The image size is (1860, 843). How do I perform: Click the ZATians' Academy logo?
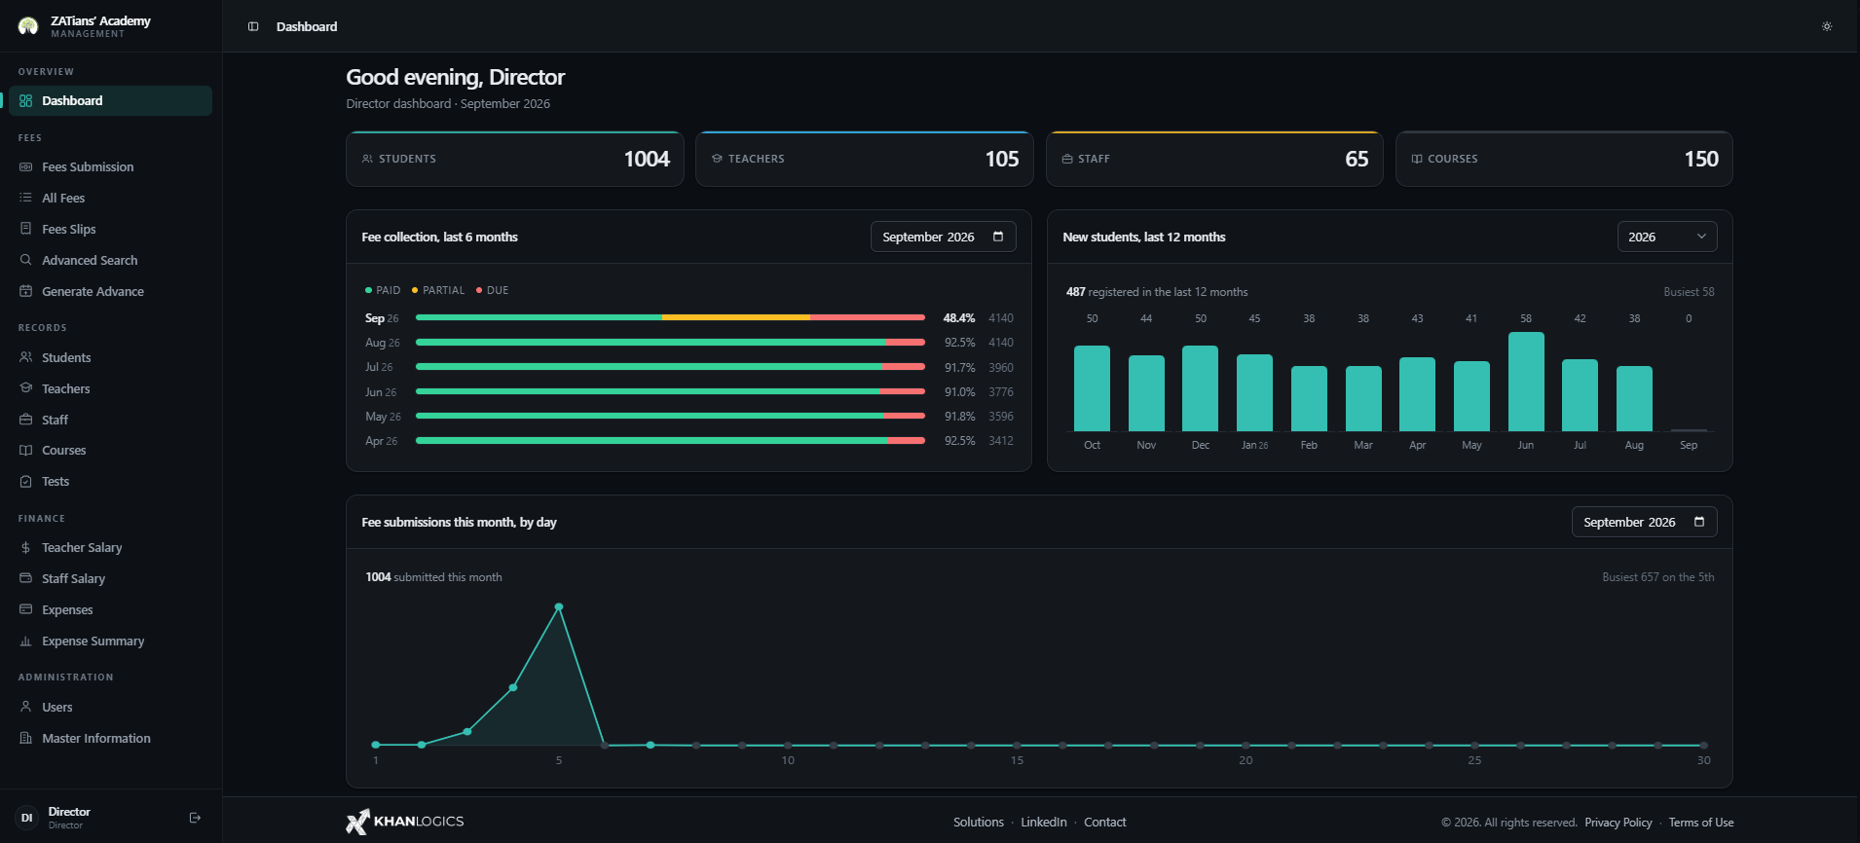[27, 26]
